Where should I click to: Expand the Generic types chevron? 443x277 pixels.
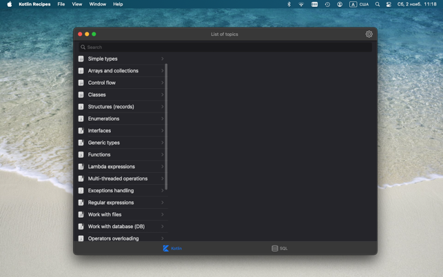click(x=163, y=143)
